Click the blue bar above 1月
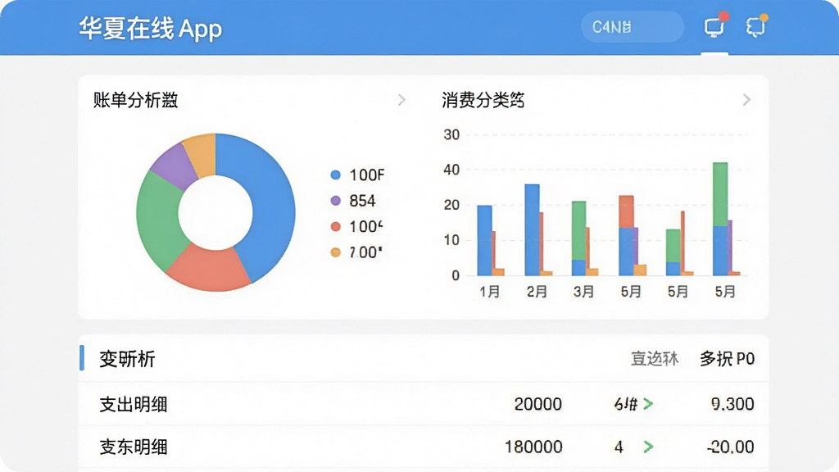The height and width of the screenshot is (472, 839). pos(484,240)
